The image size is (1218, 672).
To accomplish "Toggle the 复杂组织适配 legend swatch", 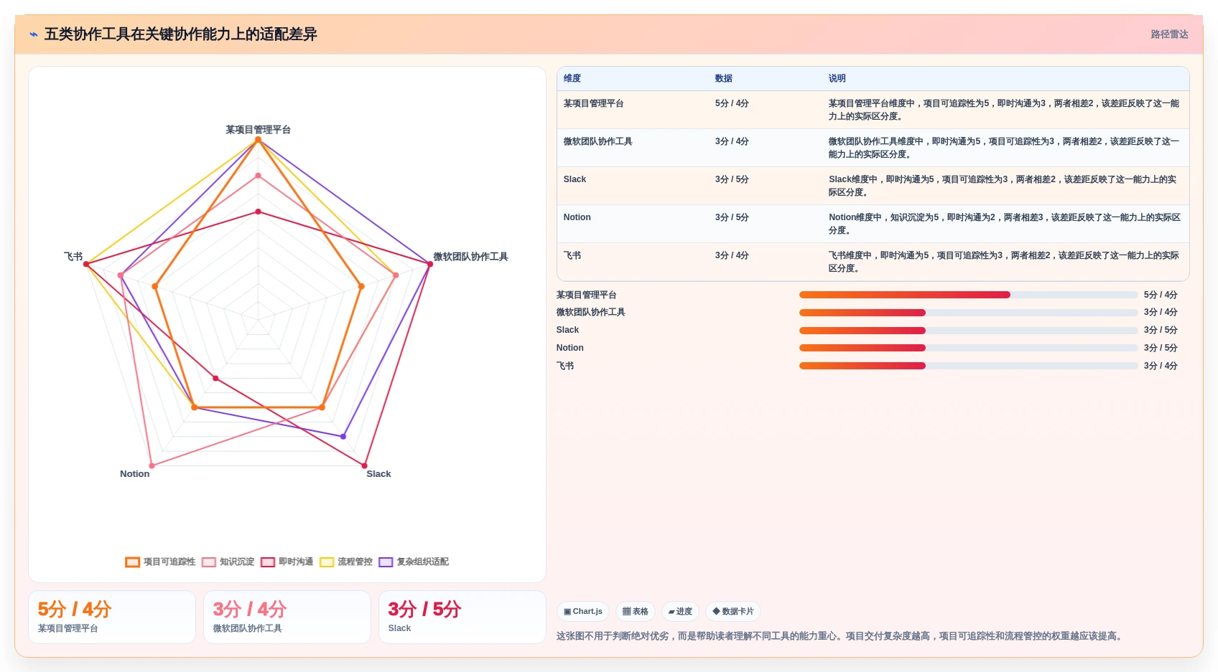I will [386, 562].
